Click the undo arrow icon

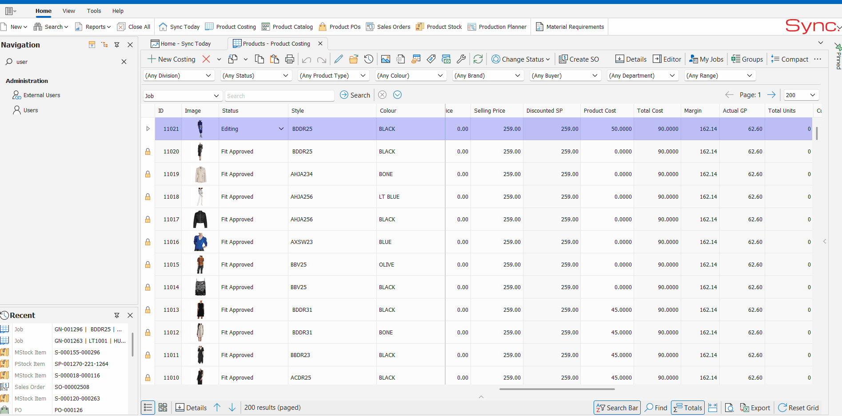pos(307,59)
